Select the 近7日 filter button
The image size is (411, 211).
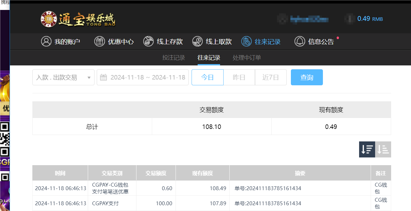tap(271, 77)
